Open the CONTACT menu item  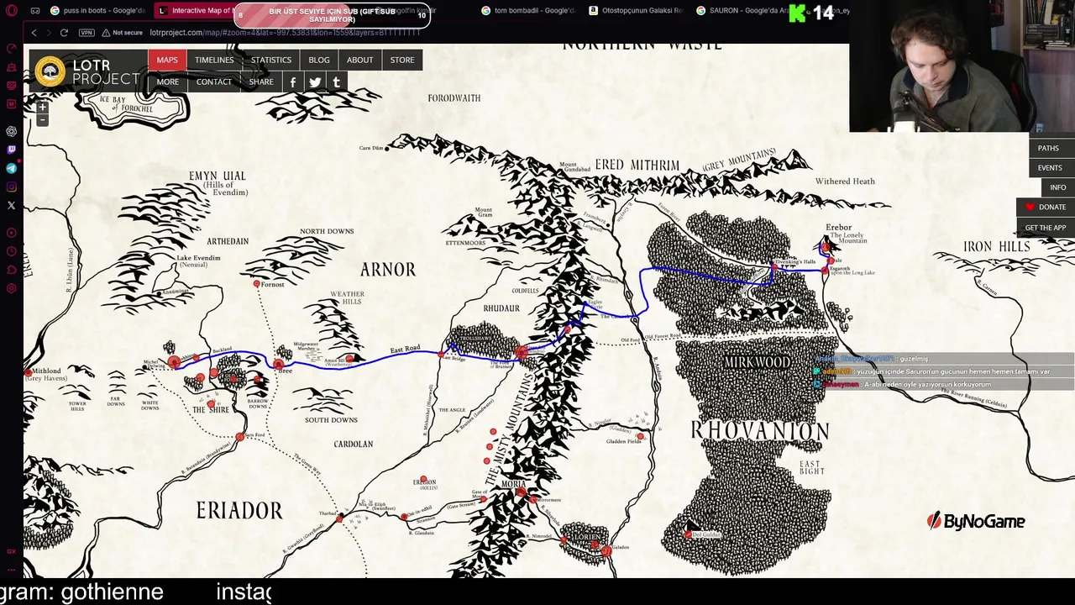[214, 82]
